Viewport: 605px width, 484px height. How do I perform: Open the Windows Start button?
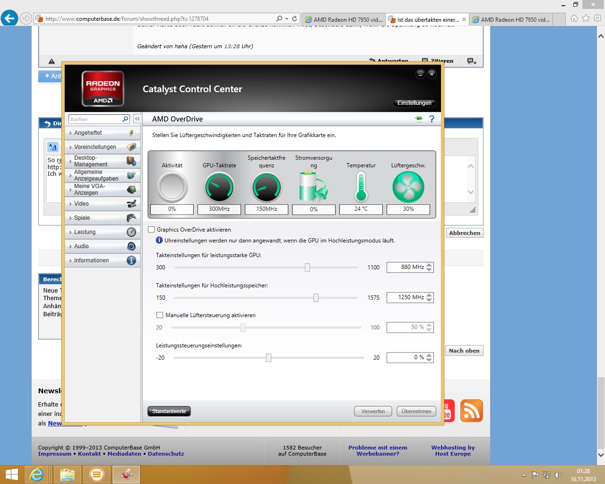[x=11, y=475]
